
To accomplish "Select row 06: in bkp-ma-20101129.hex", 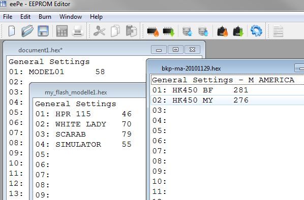I will (159, 141).
